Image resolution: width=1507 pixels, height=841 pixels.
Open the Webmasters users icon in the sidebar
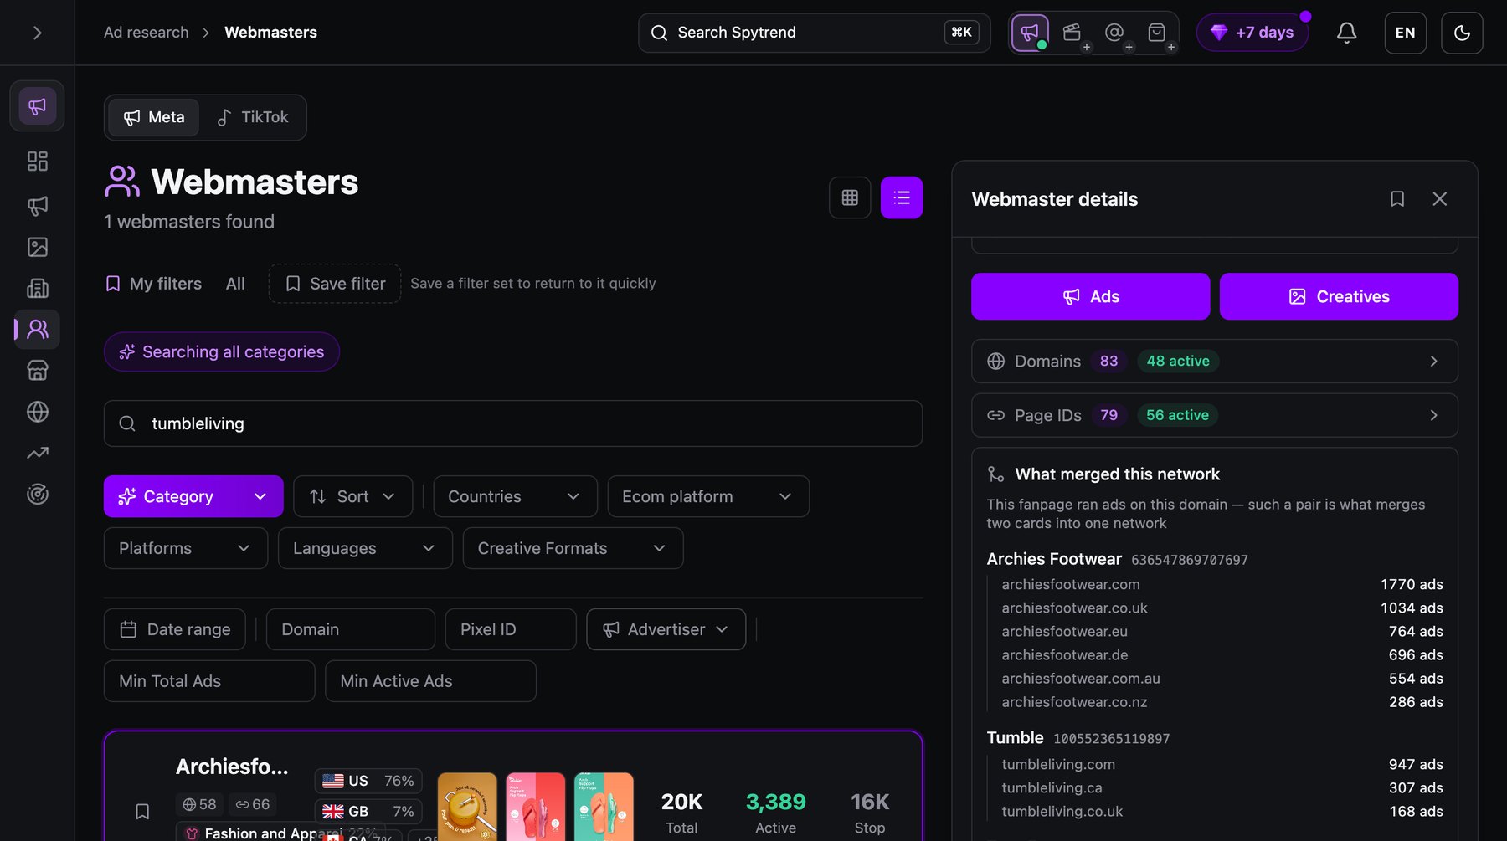click(38, 329)
